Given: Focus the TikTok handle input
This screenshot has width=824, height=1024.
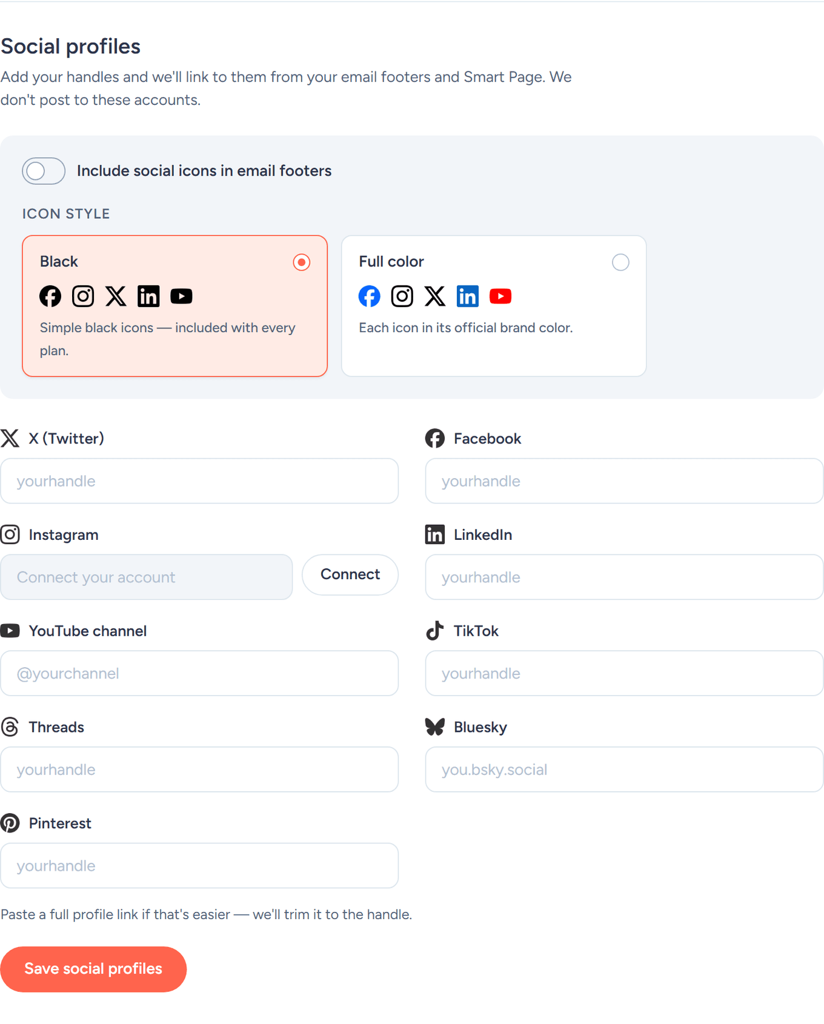Looking at the screenshot, I should pyautogui.click(x=624, y=674).
